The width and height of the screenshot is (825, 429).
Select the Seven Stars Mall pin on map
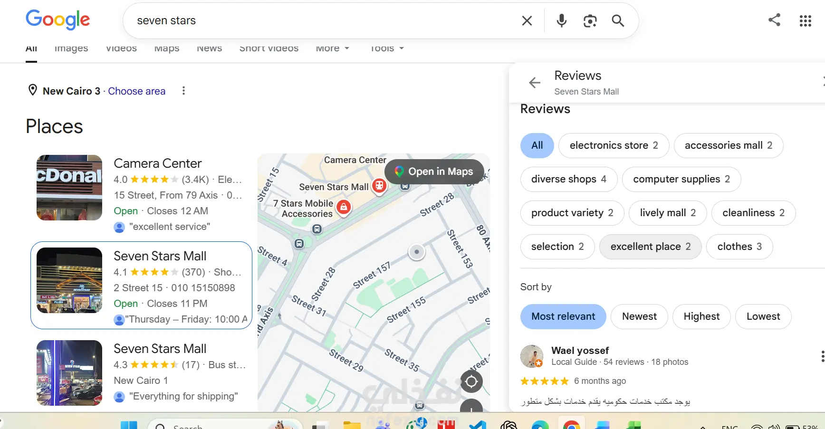click(x=379, y=186)
